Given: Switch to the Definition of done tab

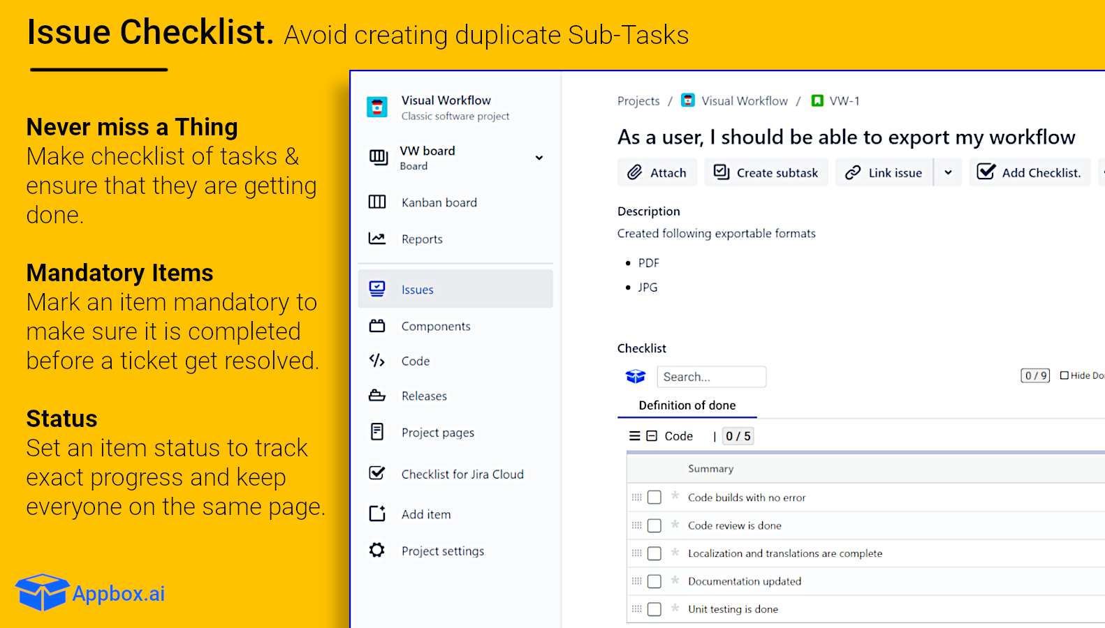Looking at the screenshot, I should [687, 405].
